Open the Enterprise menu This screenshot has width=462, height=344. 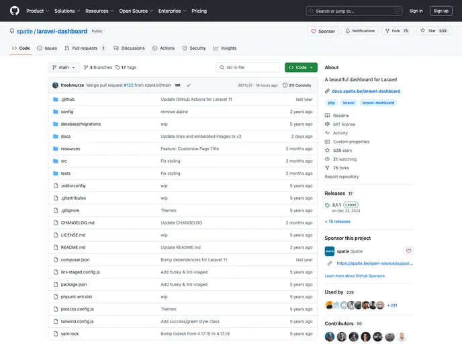click(x=172, y=11)
